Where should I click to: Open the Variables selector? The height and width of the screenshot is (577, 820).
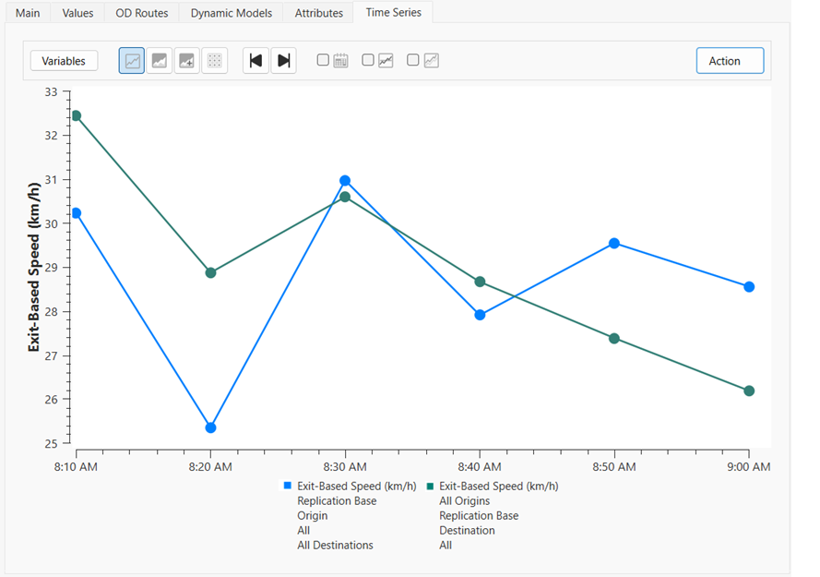click(64, 61)
